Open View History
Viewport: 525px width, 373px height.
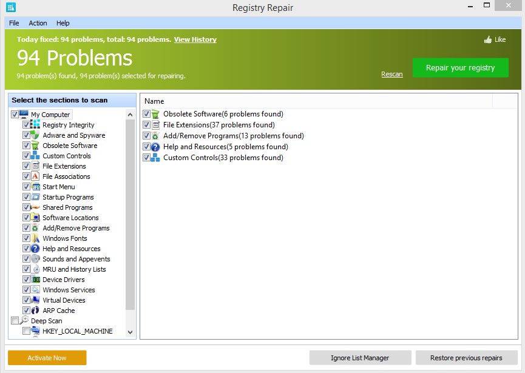195,39
